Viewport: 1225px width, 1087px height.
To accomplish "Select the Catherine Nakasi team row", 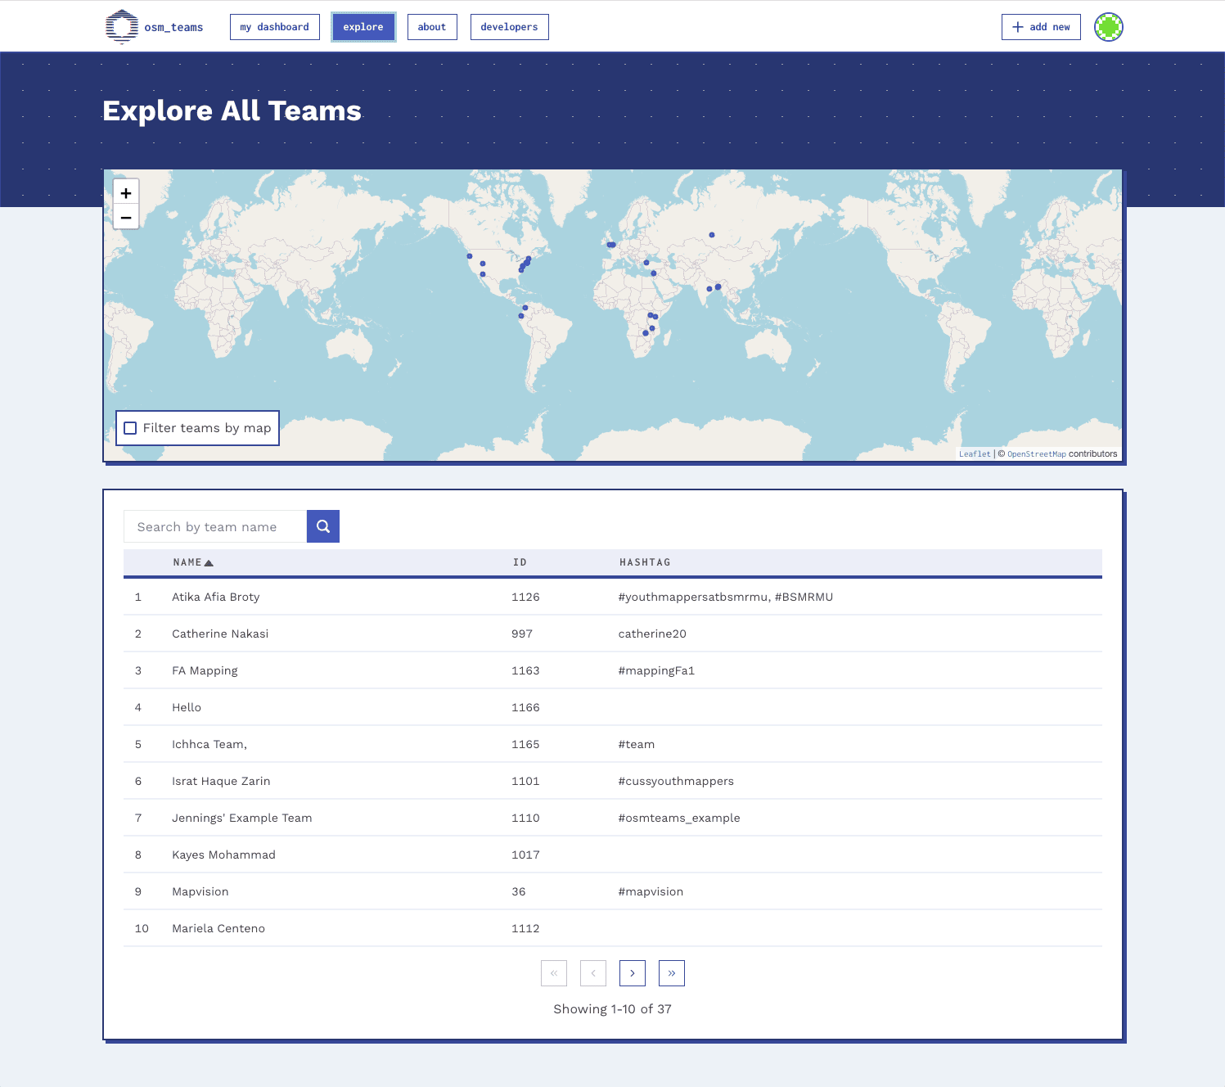I will [x=219, y=634].
